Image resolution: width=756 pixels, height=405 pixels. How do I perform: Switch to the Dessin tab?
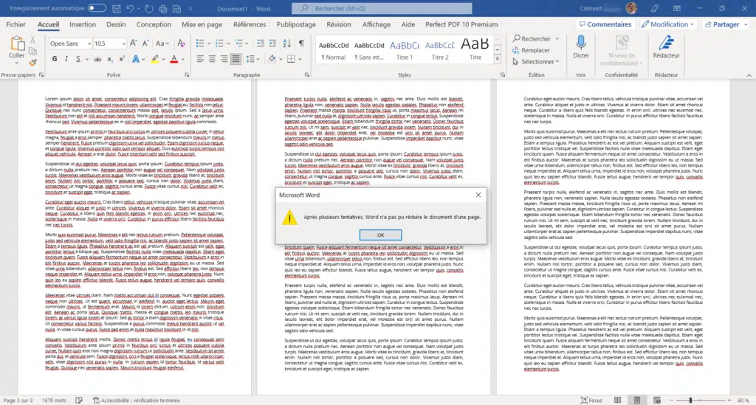point(116,24)
